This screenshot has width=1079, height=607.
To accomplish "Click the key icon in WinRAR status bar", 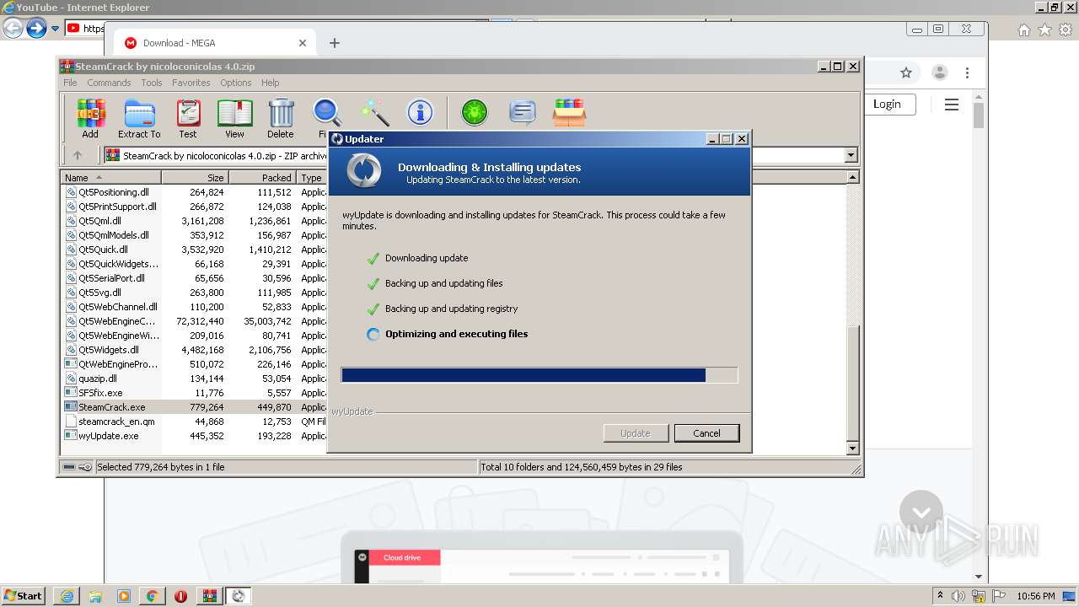I will 85,467.
